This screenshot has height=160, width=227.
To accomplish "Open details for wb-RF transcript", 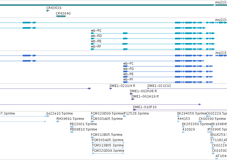I will click(x=96, y=47).
